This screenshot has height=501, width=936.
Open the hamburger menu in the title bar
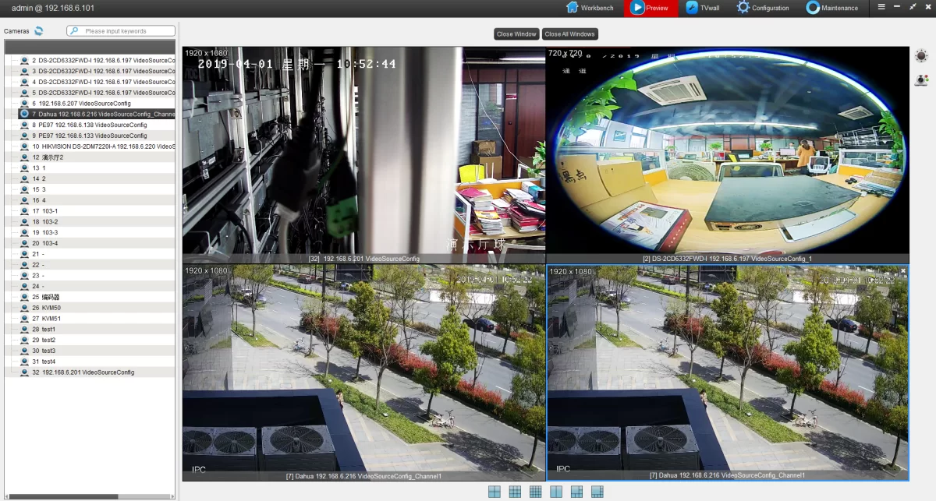(x=881, y=7)
